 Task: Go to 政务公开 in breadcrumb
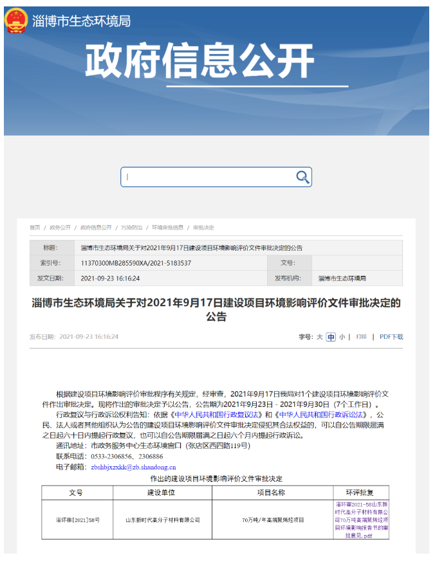click(60, 228)
